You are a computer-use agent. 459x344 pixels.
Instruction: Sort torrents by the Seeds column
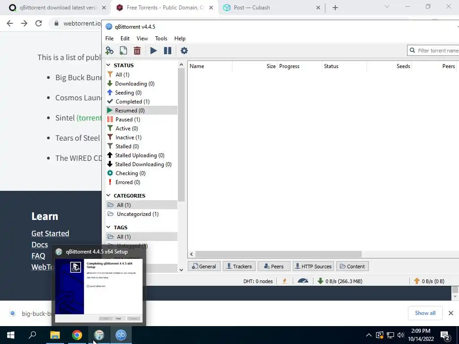390,66
